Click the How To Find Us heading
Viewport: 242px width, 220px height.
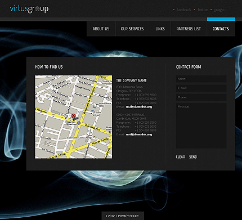(x=49, y=67)
